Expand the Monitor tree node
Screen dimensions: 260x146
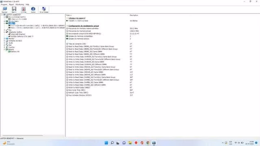(4, 39)
